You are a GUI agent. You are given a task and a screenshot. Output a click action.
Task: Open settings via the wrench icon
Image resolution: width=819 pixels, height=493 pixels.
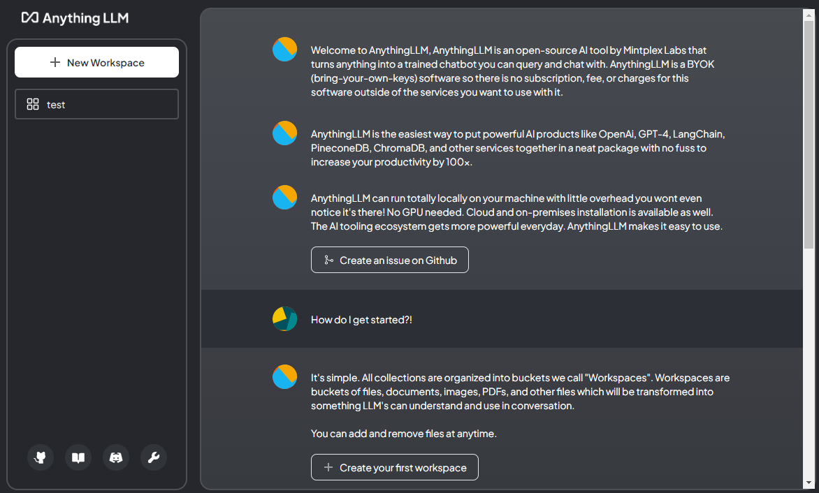click(153, 457)
